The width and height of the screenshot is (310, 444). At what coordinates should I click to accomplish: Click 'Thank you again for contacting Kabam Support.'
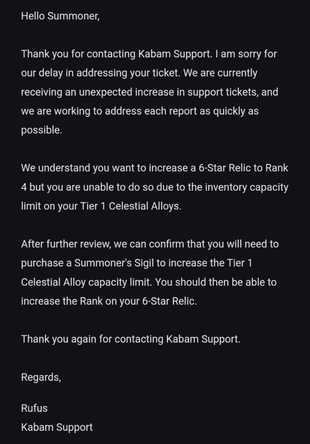click(131, 339)
